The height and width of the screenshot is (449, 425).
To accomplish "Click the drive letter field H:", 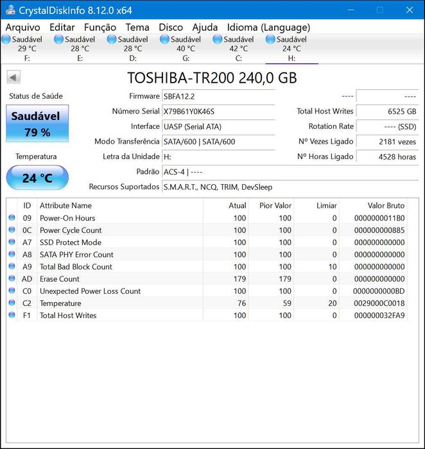I will click(x=218, y=157).
